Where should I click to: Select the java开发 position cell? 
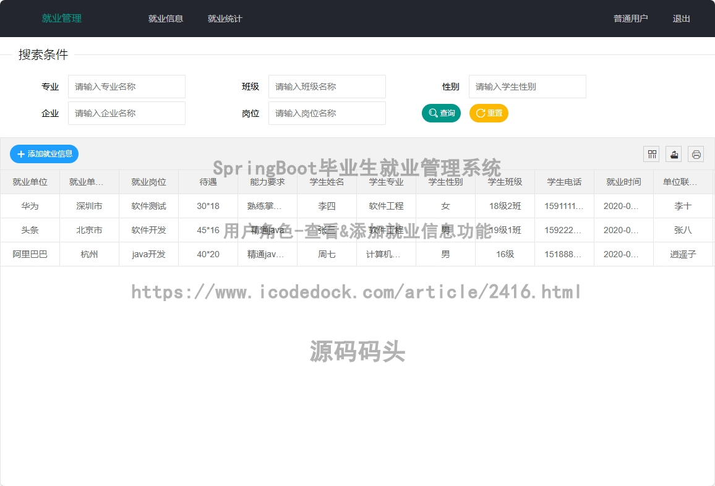148,254
